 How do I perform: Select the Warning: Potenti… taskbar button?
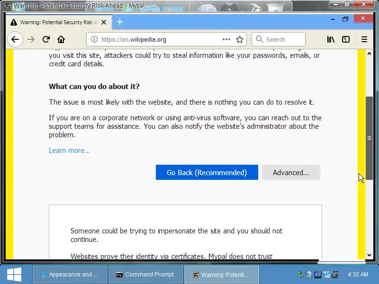222,275
